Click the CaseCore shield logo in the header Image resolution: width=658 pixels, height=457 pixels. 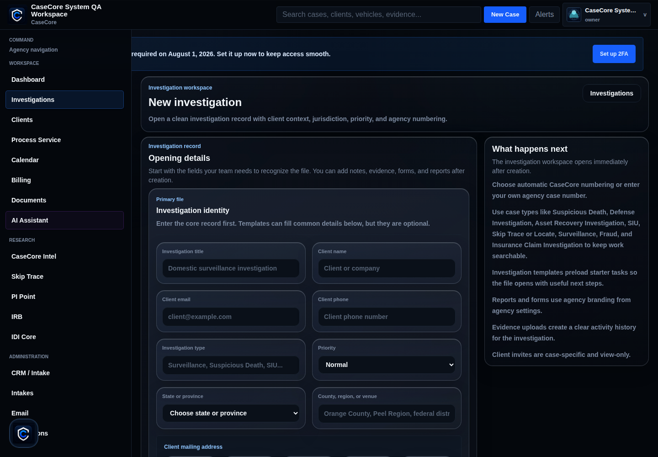pyautogui.click(x=17, y=15)
